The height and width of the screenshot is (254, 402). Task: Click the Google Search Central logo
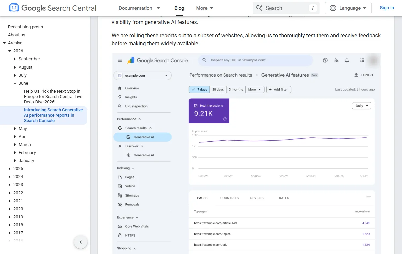(52, 8)
